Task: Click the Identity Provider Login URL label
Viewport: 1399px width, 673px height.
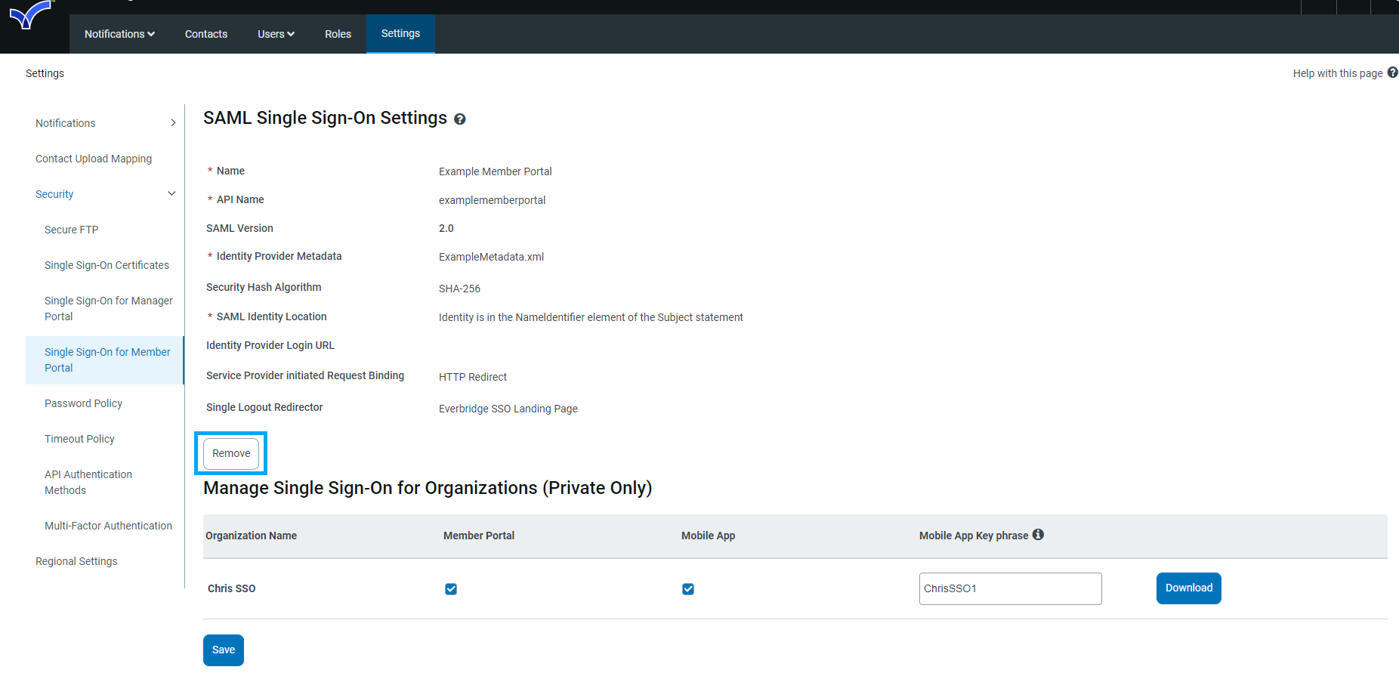Action: 270,345
